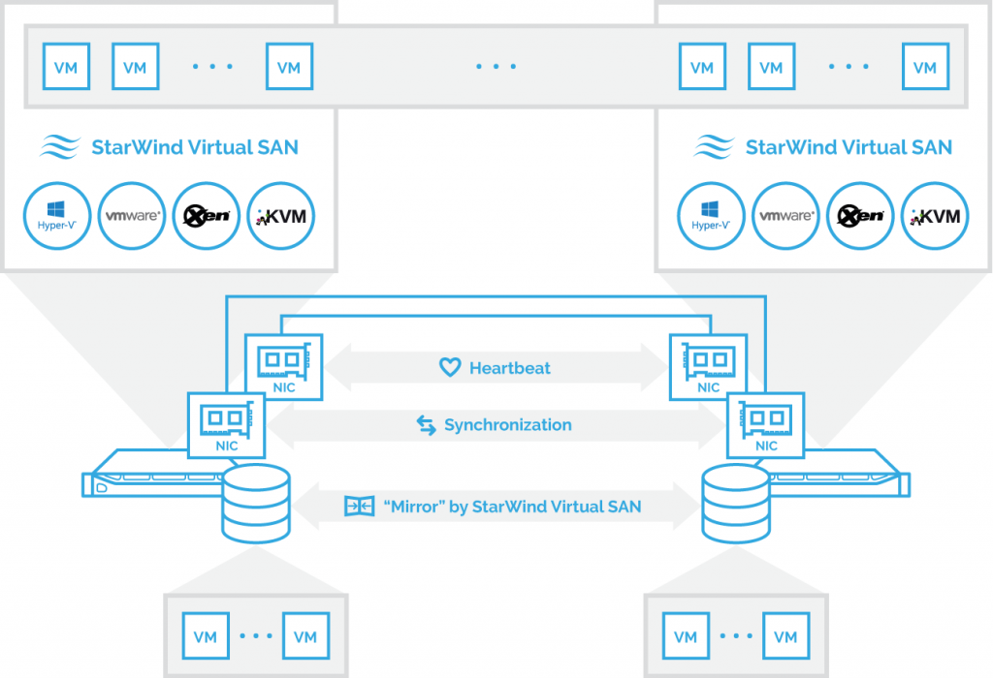The height and width of the screenshot is (678, 993).
Task: Click the Hyper-V logo in the left panel
Action: [57, 216]
